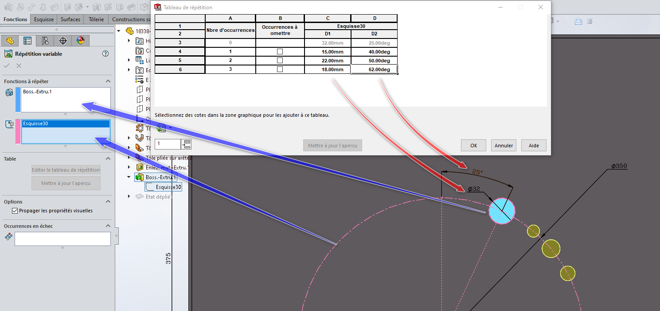Click Mettre à jour l'aperçu in Table panel
The height and width of the screenshot is (311, 660).
coord(66,183)
